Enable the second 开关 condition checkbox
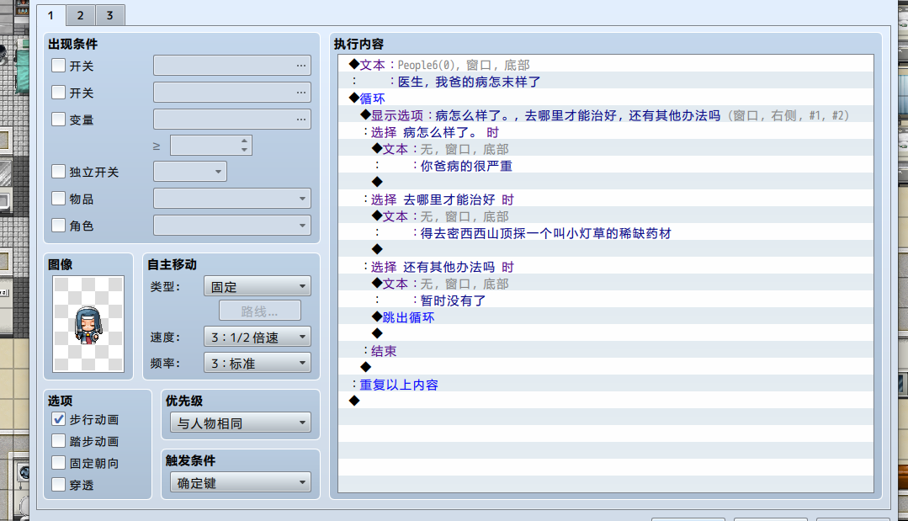The image size is (908, 521). point(59,92)
